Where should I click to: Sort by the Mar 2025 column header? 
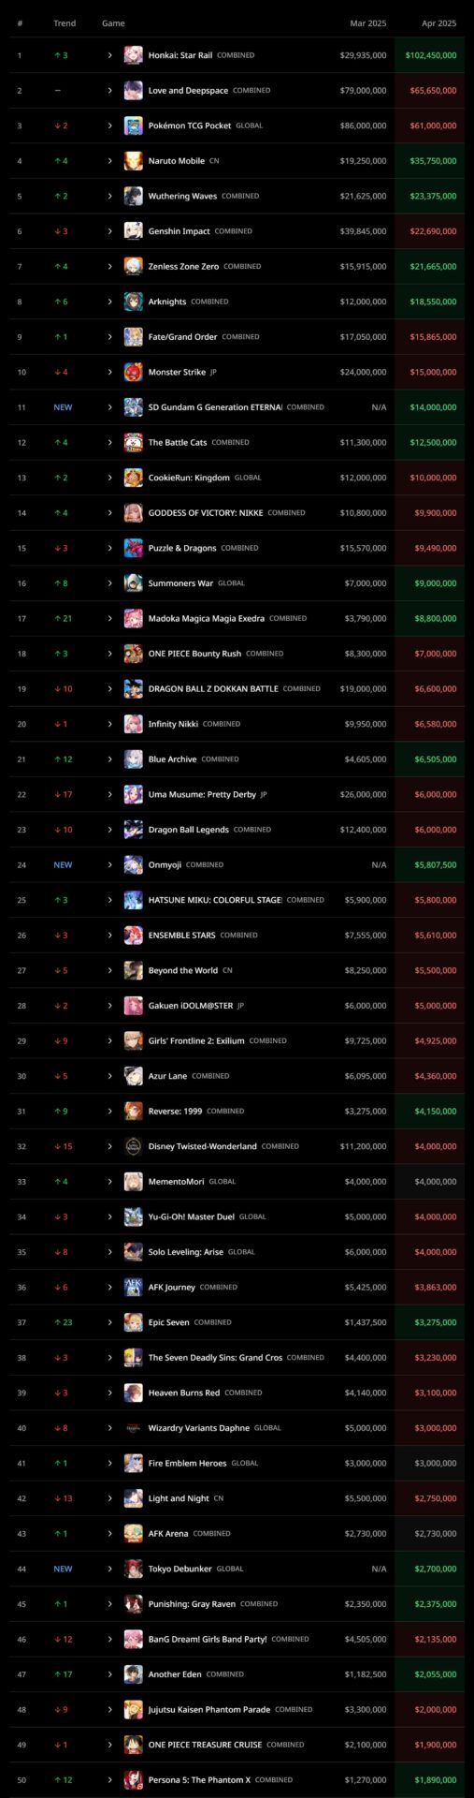click(368, 23)
